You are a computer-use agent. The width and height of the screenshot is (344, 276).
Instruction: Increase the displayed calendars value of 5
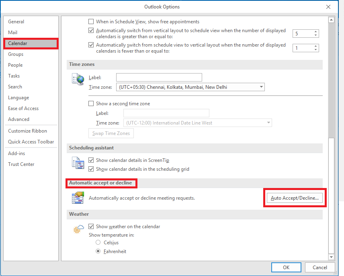(315, 32)
